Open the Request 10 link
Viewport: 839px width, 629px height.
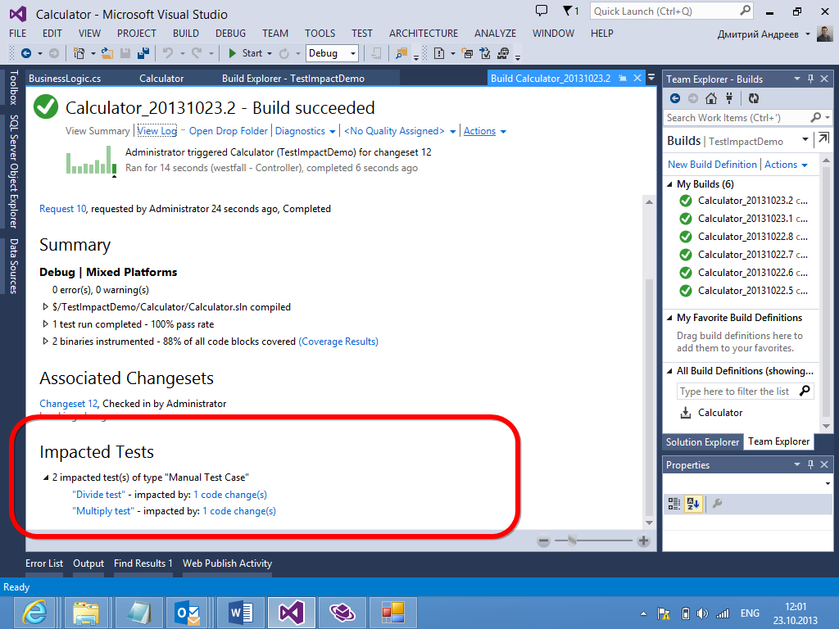tap(62, 209)
